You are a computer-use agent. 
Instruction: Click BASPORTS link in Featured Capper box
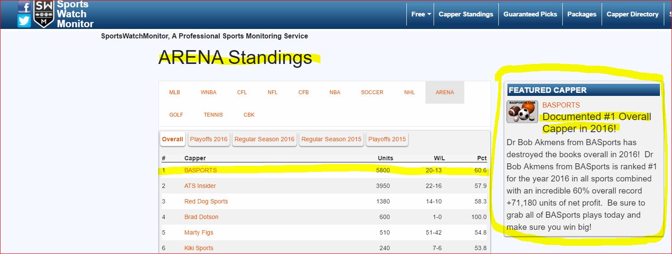pyautogui.click(x=561, y=105)
